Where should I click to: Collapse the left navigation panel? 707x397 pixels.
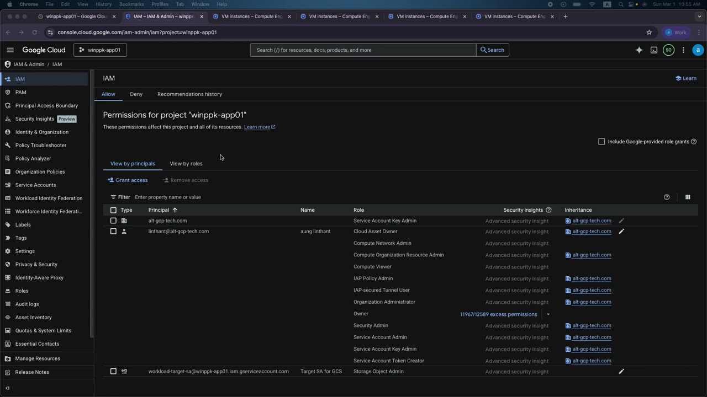[x=7, y=388]
